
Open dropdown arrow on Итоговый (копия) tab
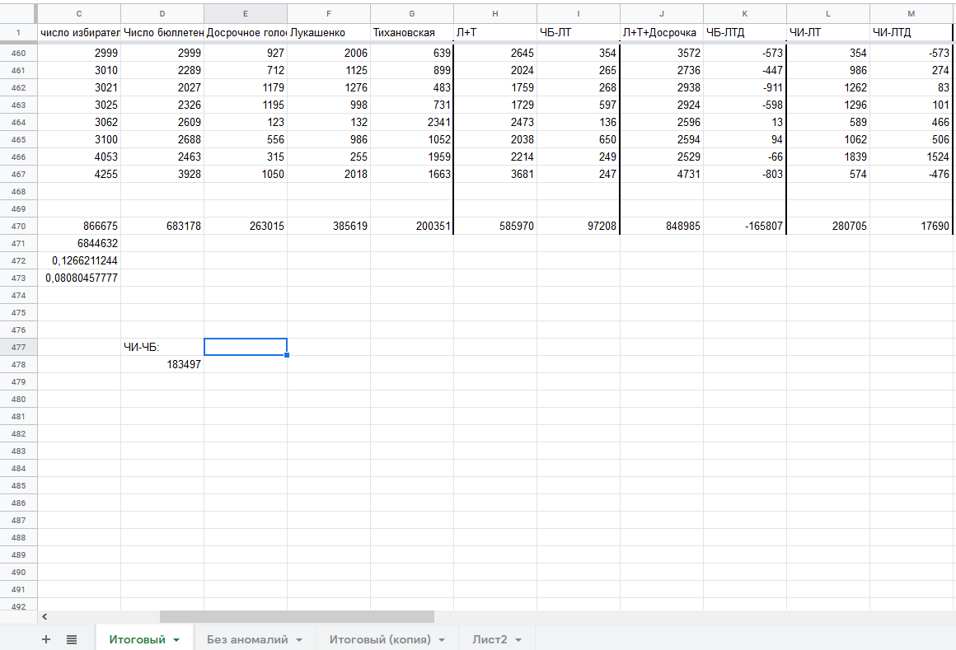pos(442,640)
